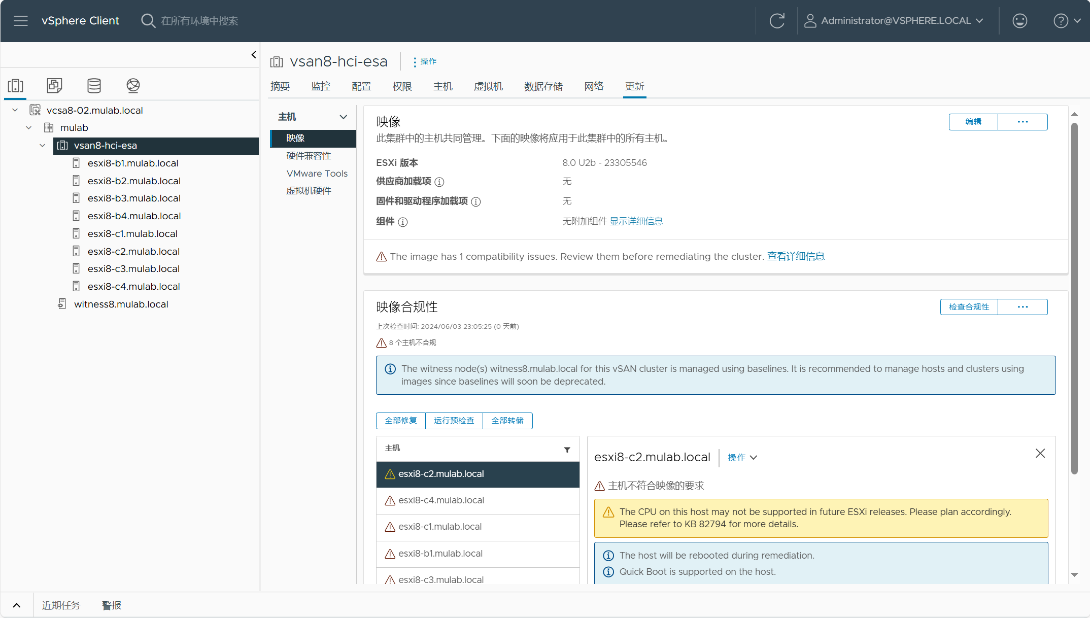Refresh using the reload icon
The height and width of the screenshot is (618, 1090).
click(777, 21)
